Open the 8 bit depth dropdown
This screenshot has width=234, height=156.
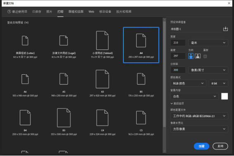pos(218,83)
